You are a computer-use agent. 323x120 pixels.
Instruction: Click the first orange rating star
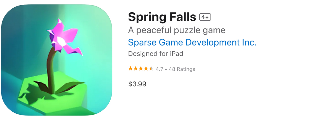(x=130, y=69)
